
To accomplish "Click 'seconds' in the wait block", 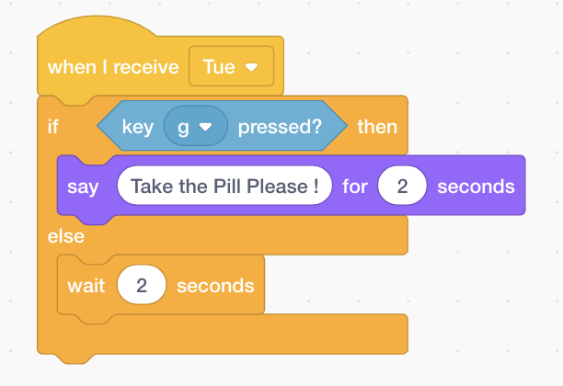I will pyautogui.click(x=214, y=285).
